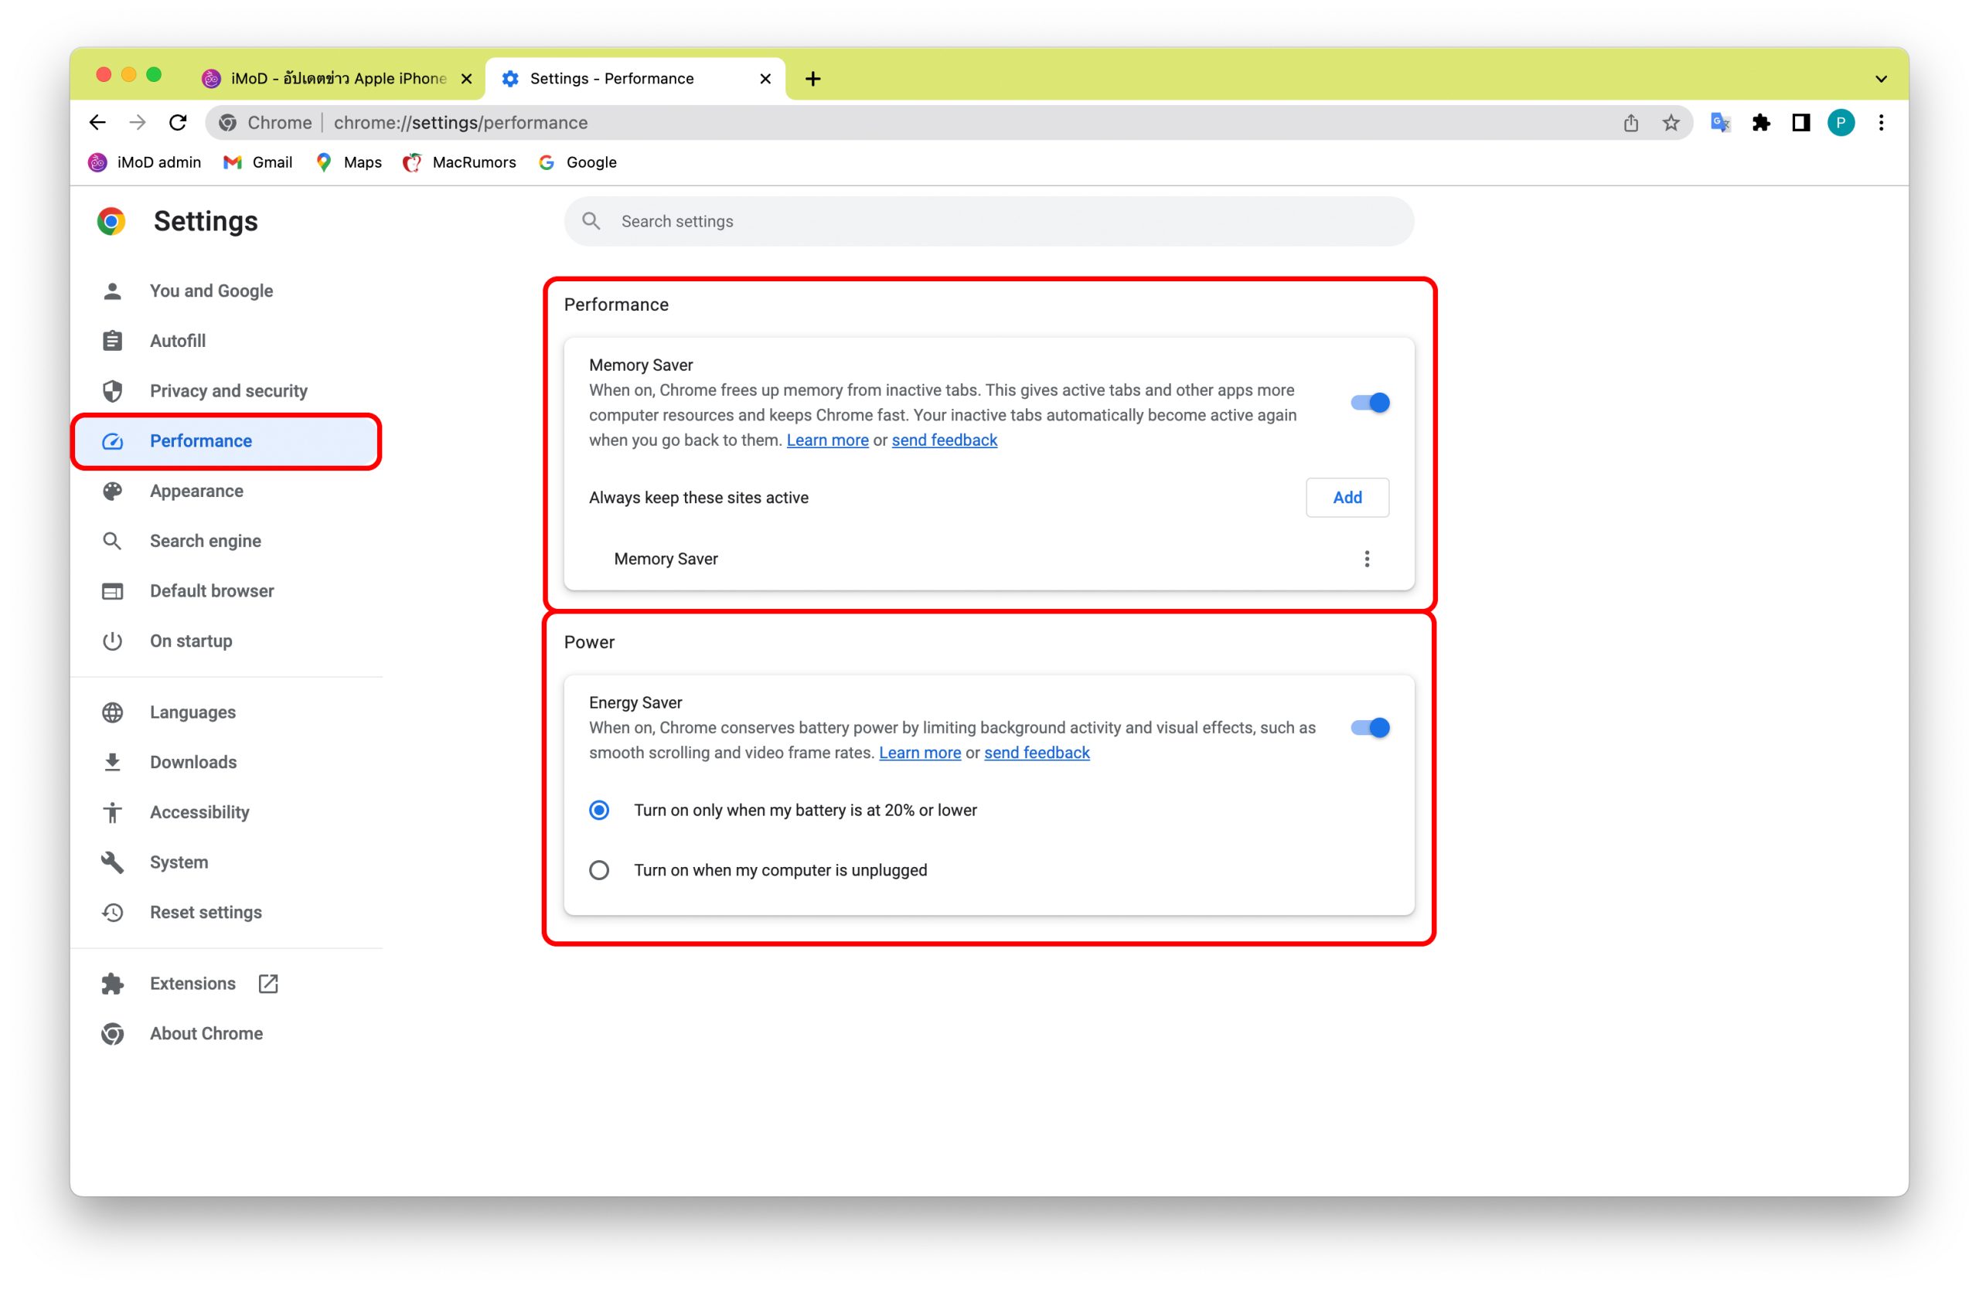Bookmark this page with star icon
Screen dimensions: 1979x1289
point(1671,123)
